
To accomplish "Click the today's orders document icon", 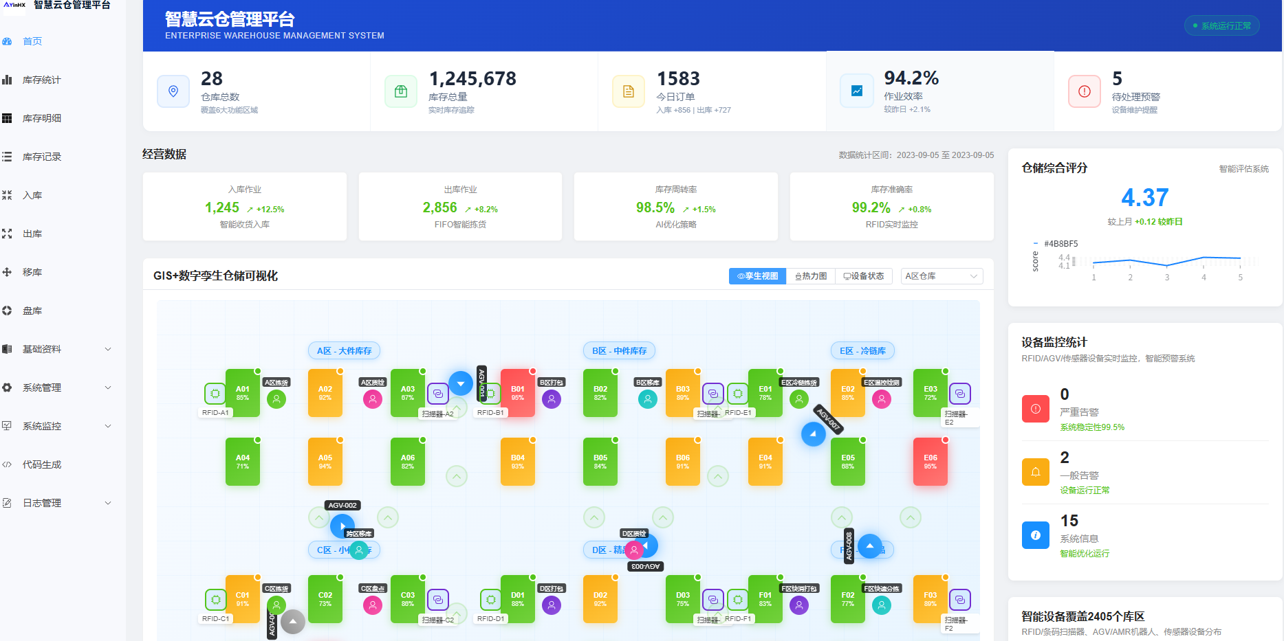I will click(629, 91).
